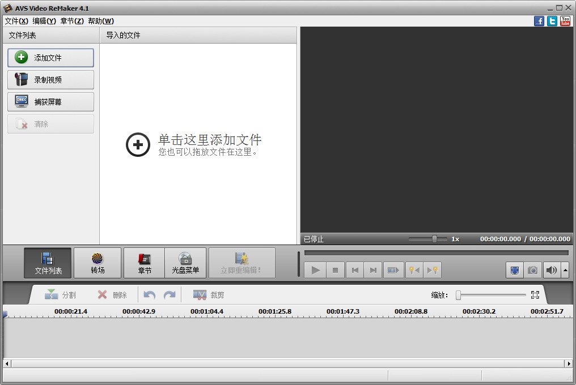Click the 删除 delete tool
576x385 pixels.
point(112,295)
